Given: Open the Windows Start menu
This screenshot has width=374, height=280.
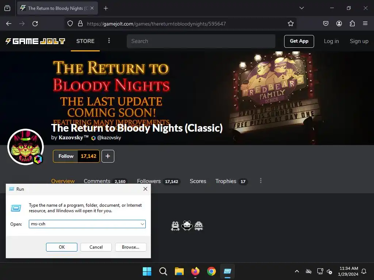Looking at the screenshot, I should pyautogui.click(x=147, y=271).
